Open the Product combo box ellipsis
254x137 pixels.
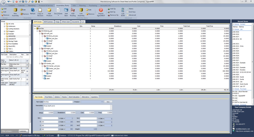point(102,102)
